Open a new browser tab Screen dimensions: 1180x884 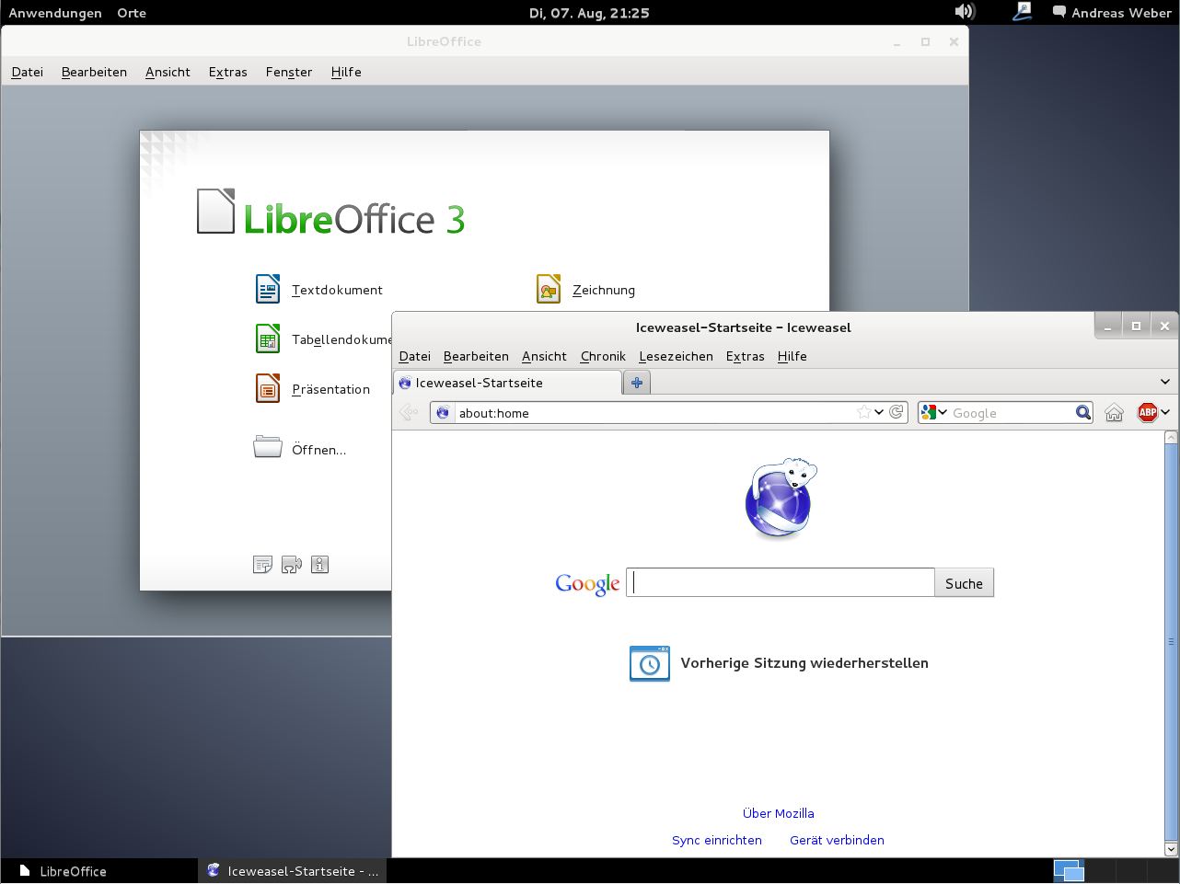tap(637, 382)
